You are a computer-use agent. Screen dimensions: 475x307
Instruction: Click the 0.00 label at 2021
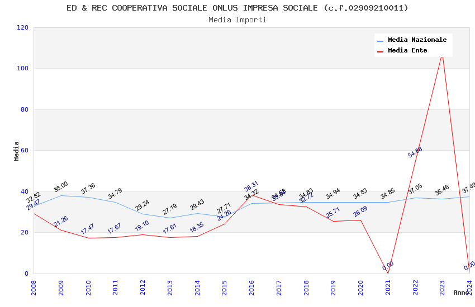[388, 266]
